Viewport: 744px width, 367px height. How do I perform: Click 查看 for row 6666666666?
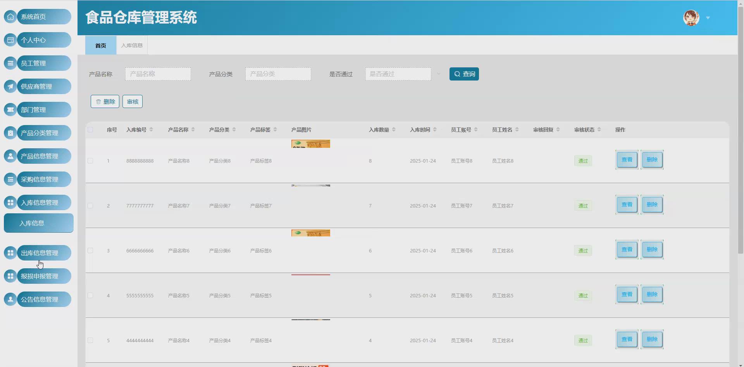point(627,249)
